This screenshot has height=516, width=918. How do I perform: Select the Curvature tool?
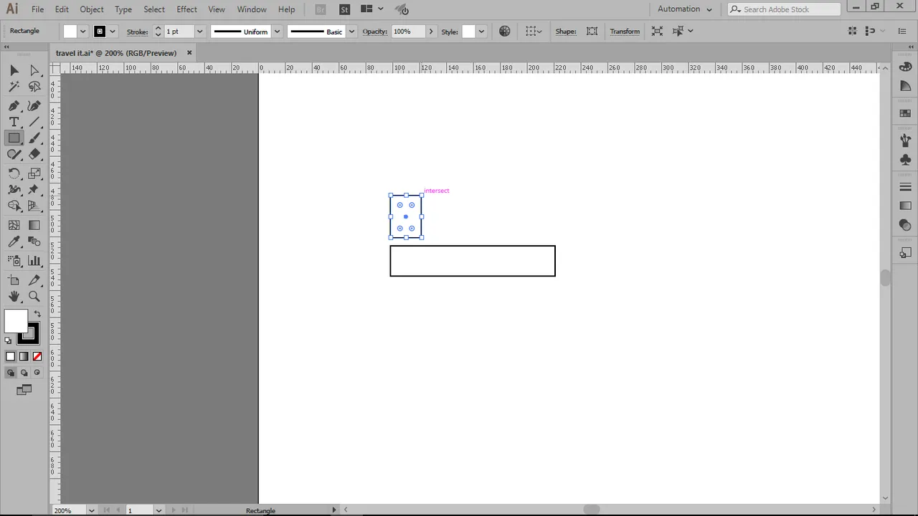[x=34, y=105]
